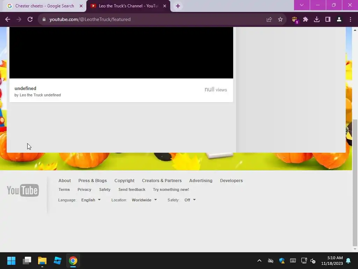Screen dimensions: 358x269
Task: Open Windows Security shield tray icon
Action: pos(282,261)
